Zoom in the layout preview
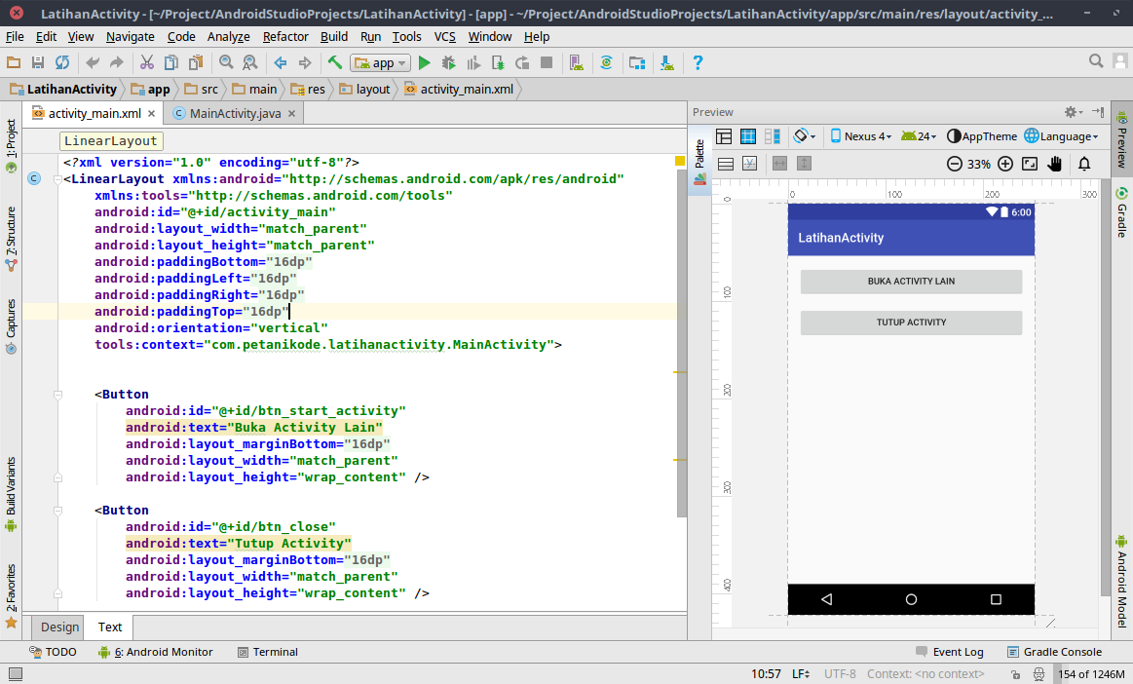This screenshot has height=684, width=1133. [1005, 164]
